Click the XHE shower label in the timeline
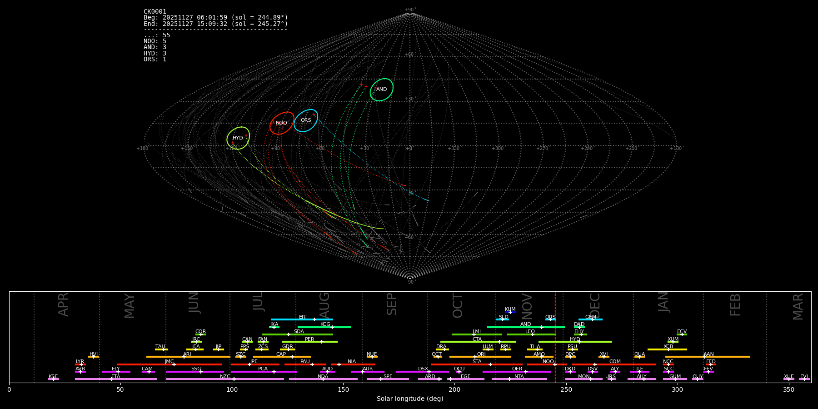Image resolution: width=818 pixels, height=409 pixels. point(789,377)
